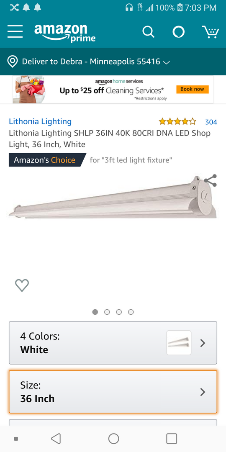
Task: Open the hamburger navigation menu
Action: tap(15, 31)
